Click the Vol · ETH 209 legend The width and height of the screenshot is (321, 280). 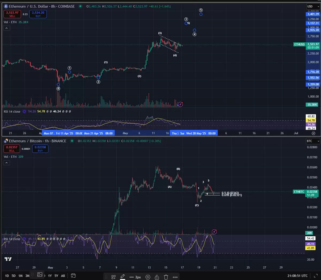tap(13, 157)
